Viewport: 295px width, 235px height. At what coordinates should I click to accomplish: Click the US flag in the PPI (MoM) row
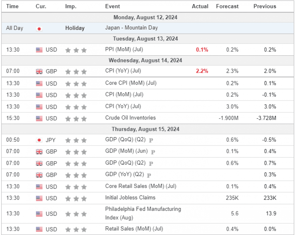click(39, 50)
